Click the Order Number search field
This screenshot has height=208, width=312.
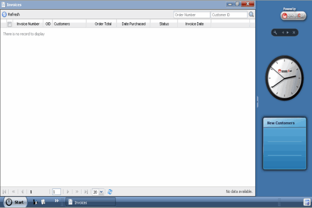[x=191, y=15]
